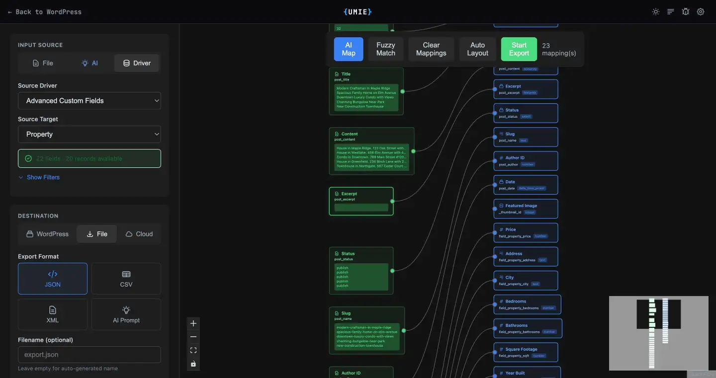Select XML export format
This screenshot has width=716, height=378.
[x=53, y=314]
